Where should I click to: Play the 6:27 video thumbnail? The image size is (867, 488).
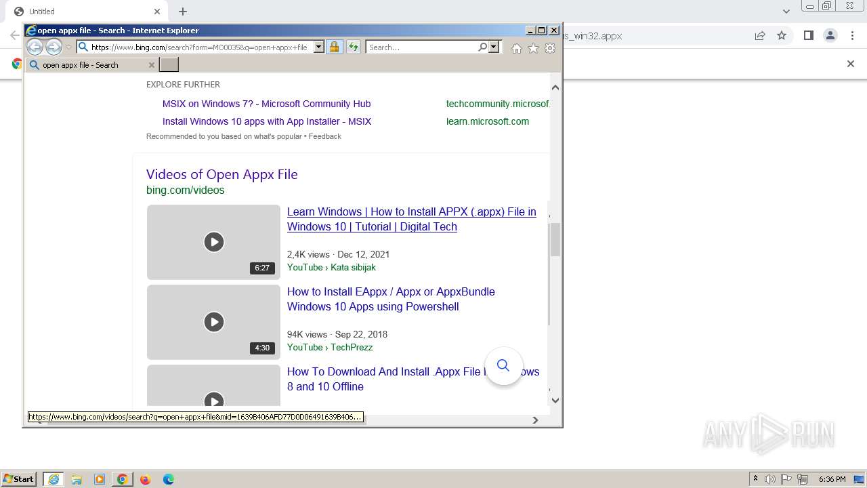pos(213,242)
